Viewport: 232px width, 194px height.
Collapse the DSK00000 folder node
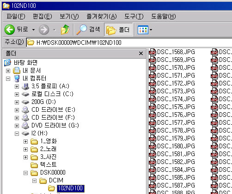tap(25, 173)
